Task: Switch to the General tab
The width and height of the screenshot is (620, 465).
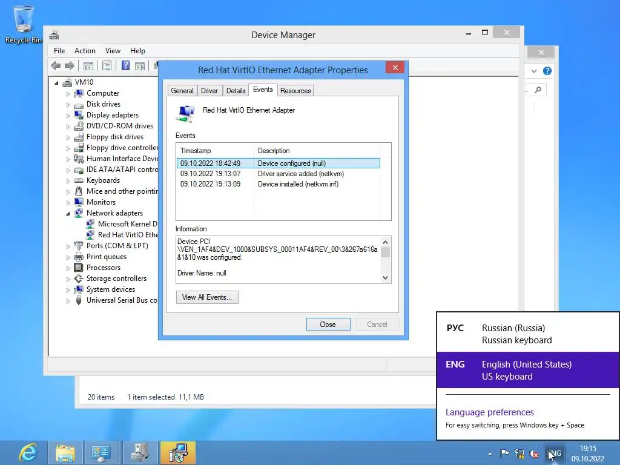Action: coord(182,91)
